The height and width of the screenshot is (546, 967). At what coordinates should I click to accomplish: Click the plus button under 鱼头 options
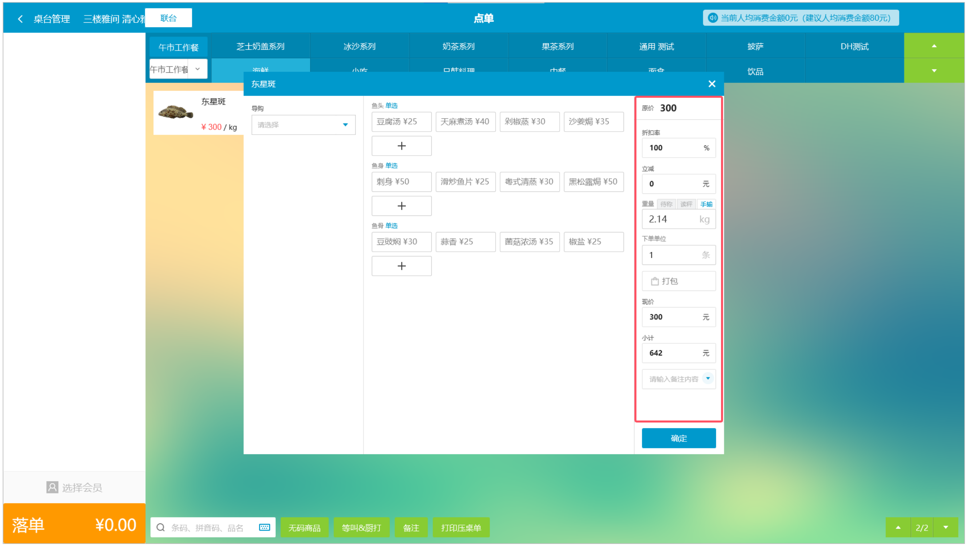click(401, 146)
